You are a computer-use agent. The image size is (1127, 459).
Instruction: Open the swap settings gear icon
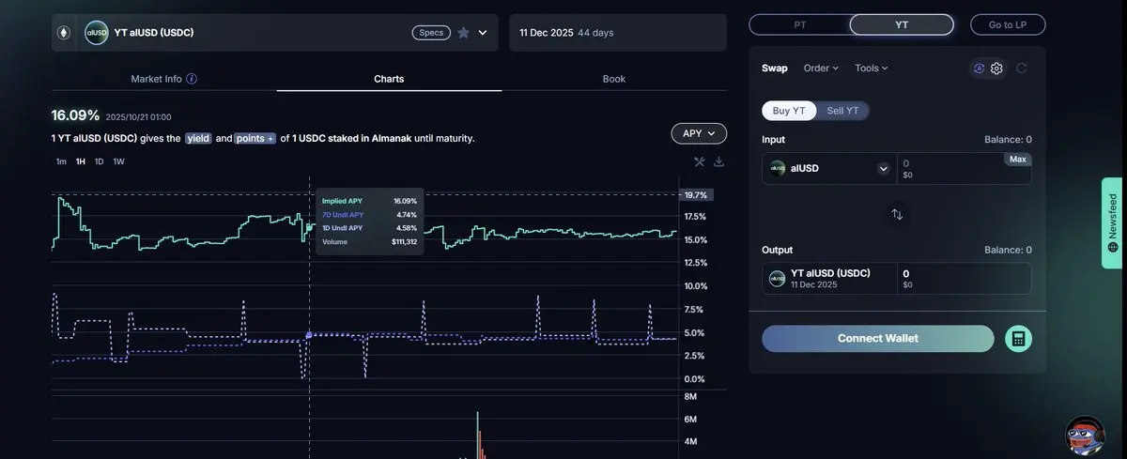click(996, 69)
